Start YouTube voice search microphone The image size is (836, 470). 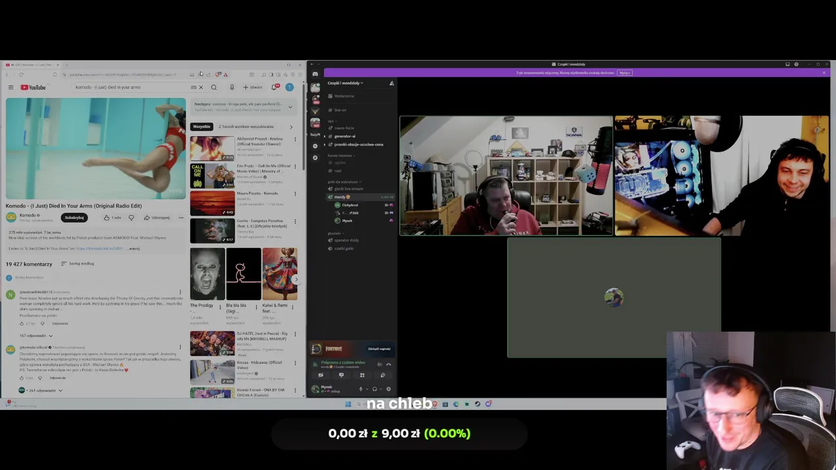232,87
